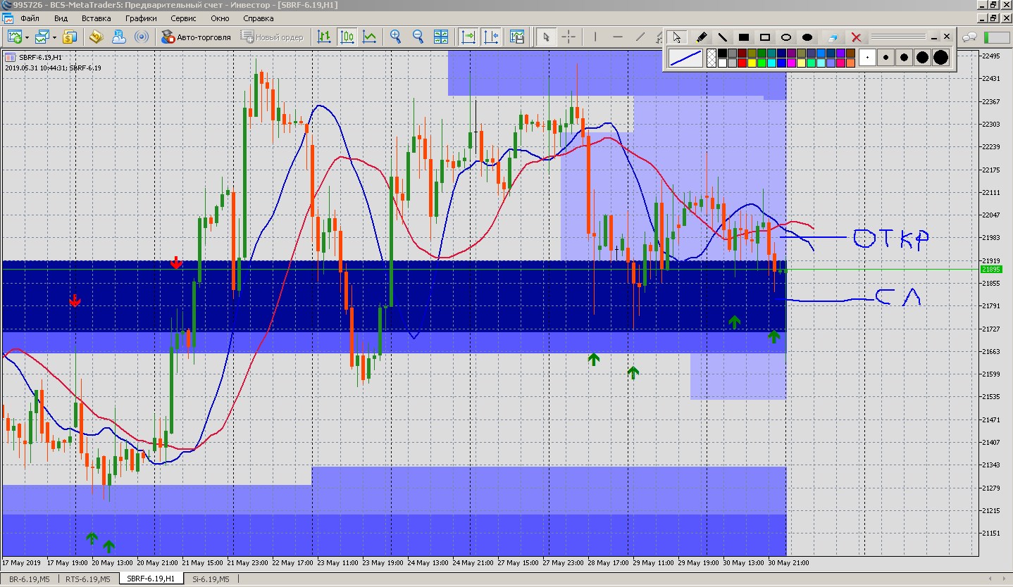Click the zoom in magnifier icon
The image size is (1013, 587).
(x=396, y=37)
